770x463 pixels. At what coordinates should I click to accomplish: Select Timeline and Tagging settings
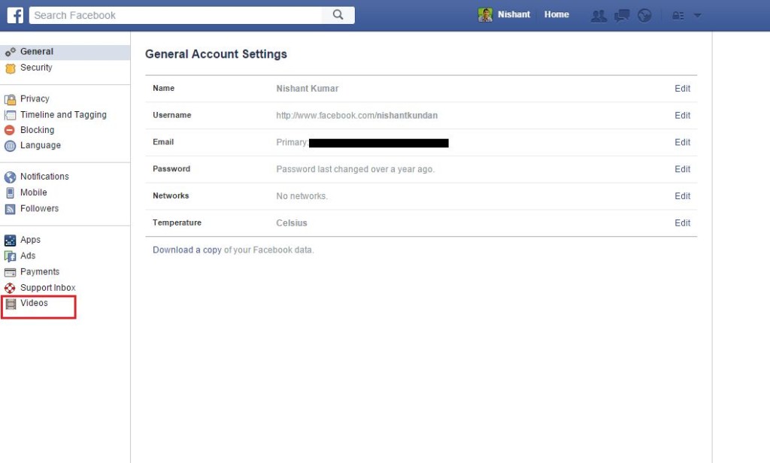[x=63, y=115]
